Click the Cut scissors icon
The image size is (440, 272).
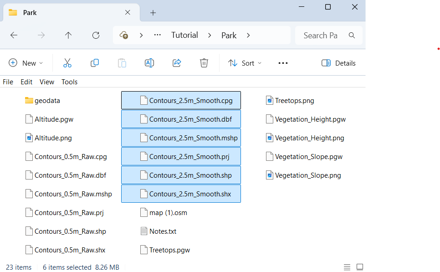[x=67, y=63]
